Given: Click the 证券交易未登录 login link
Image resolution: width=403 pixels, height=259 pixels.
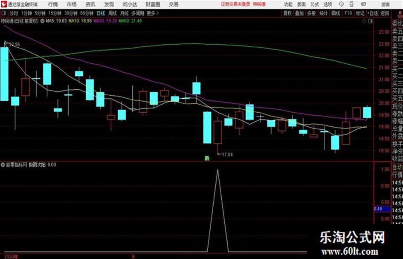Looking at the screenshot, I should click(235, 4).
